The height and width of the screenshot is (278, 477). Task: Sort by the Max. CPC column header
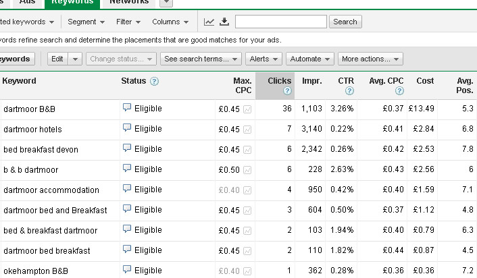(x=243, y=86)
